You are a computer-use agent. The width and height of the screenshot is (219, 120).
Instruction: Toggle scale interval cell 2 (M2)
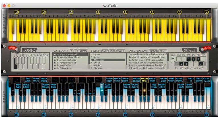[181, 64]
